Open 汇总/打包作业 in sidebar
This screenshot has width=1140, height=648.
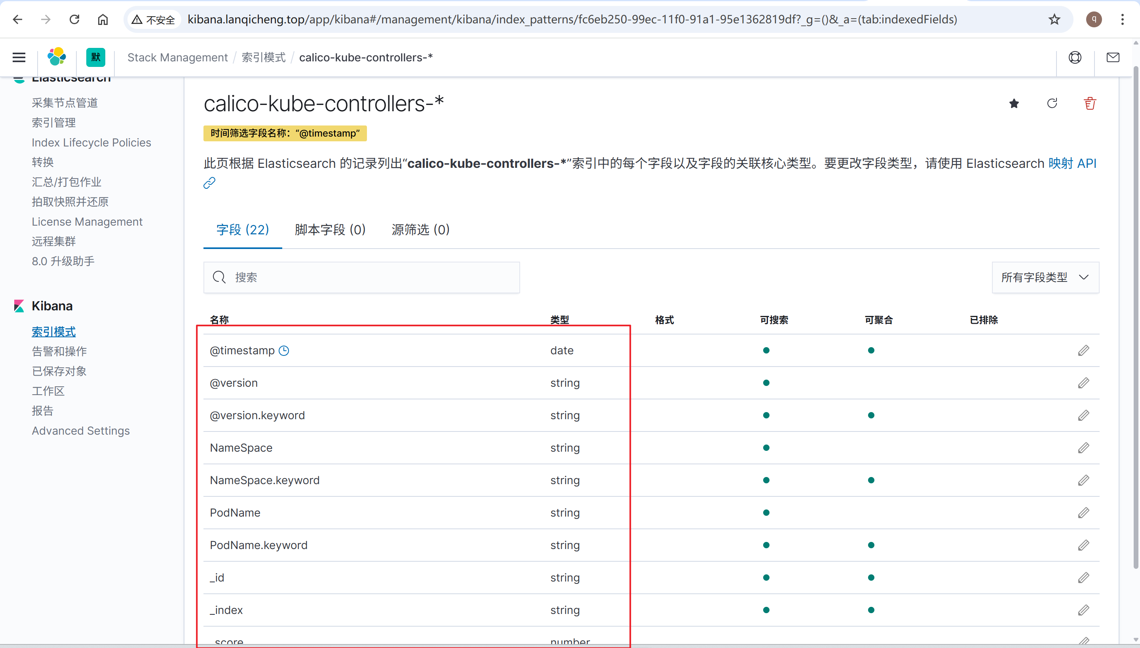66,182
